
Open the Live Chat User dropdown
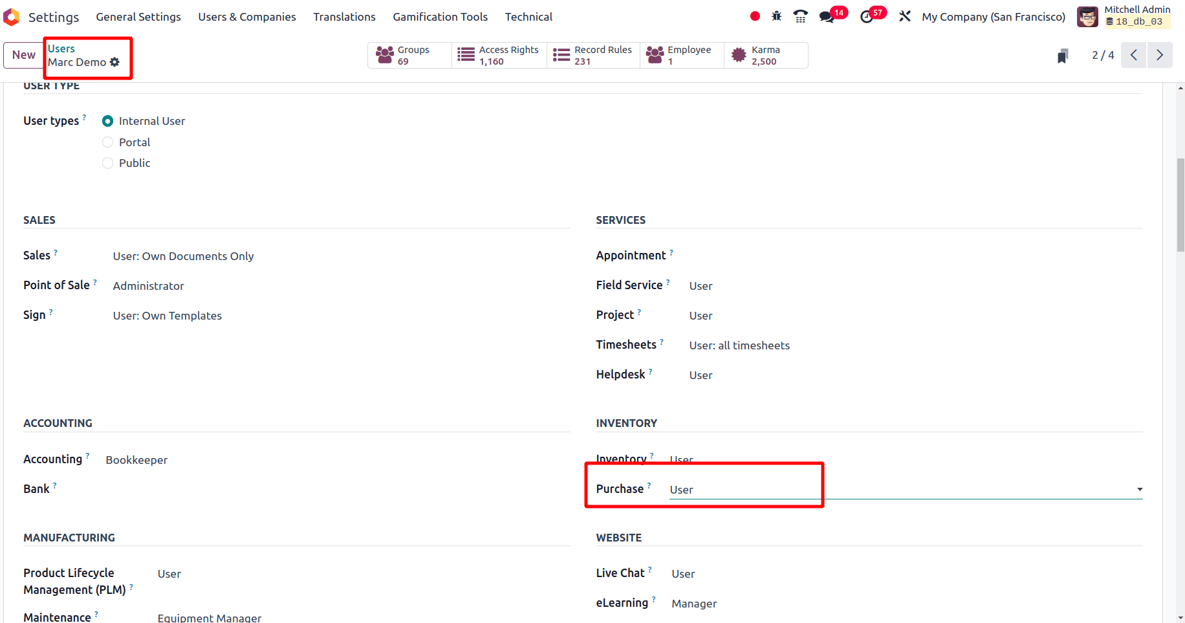(907, 574)
